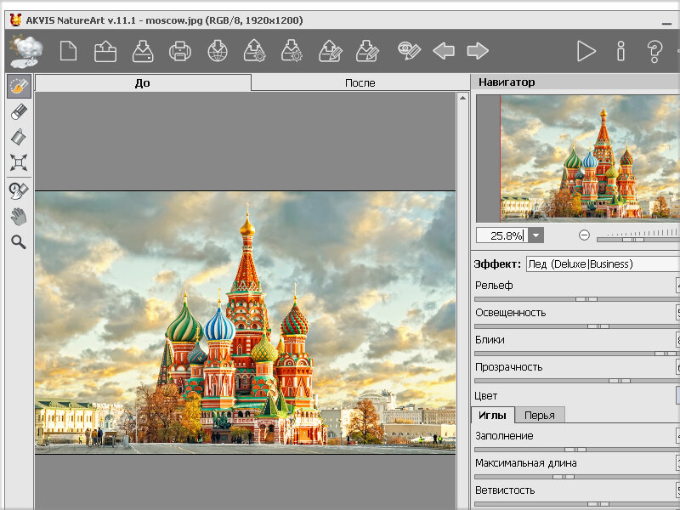680x510 pixels.
Task: Click the 25.8% zoom input field
Action: 502,235
